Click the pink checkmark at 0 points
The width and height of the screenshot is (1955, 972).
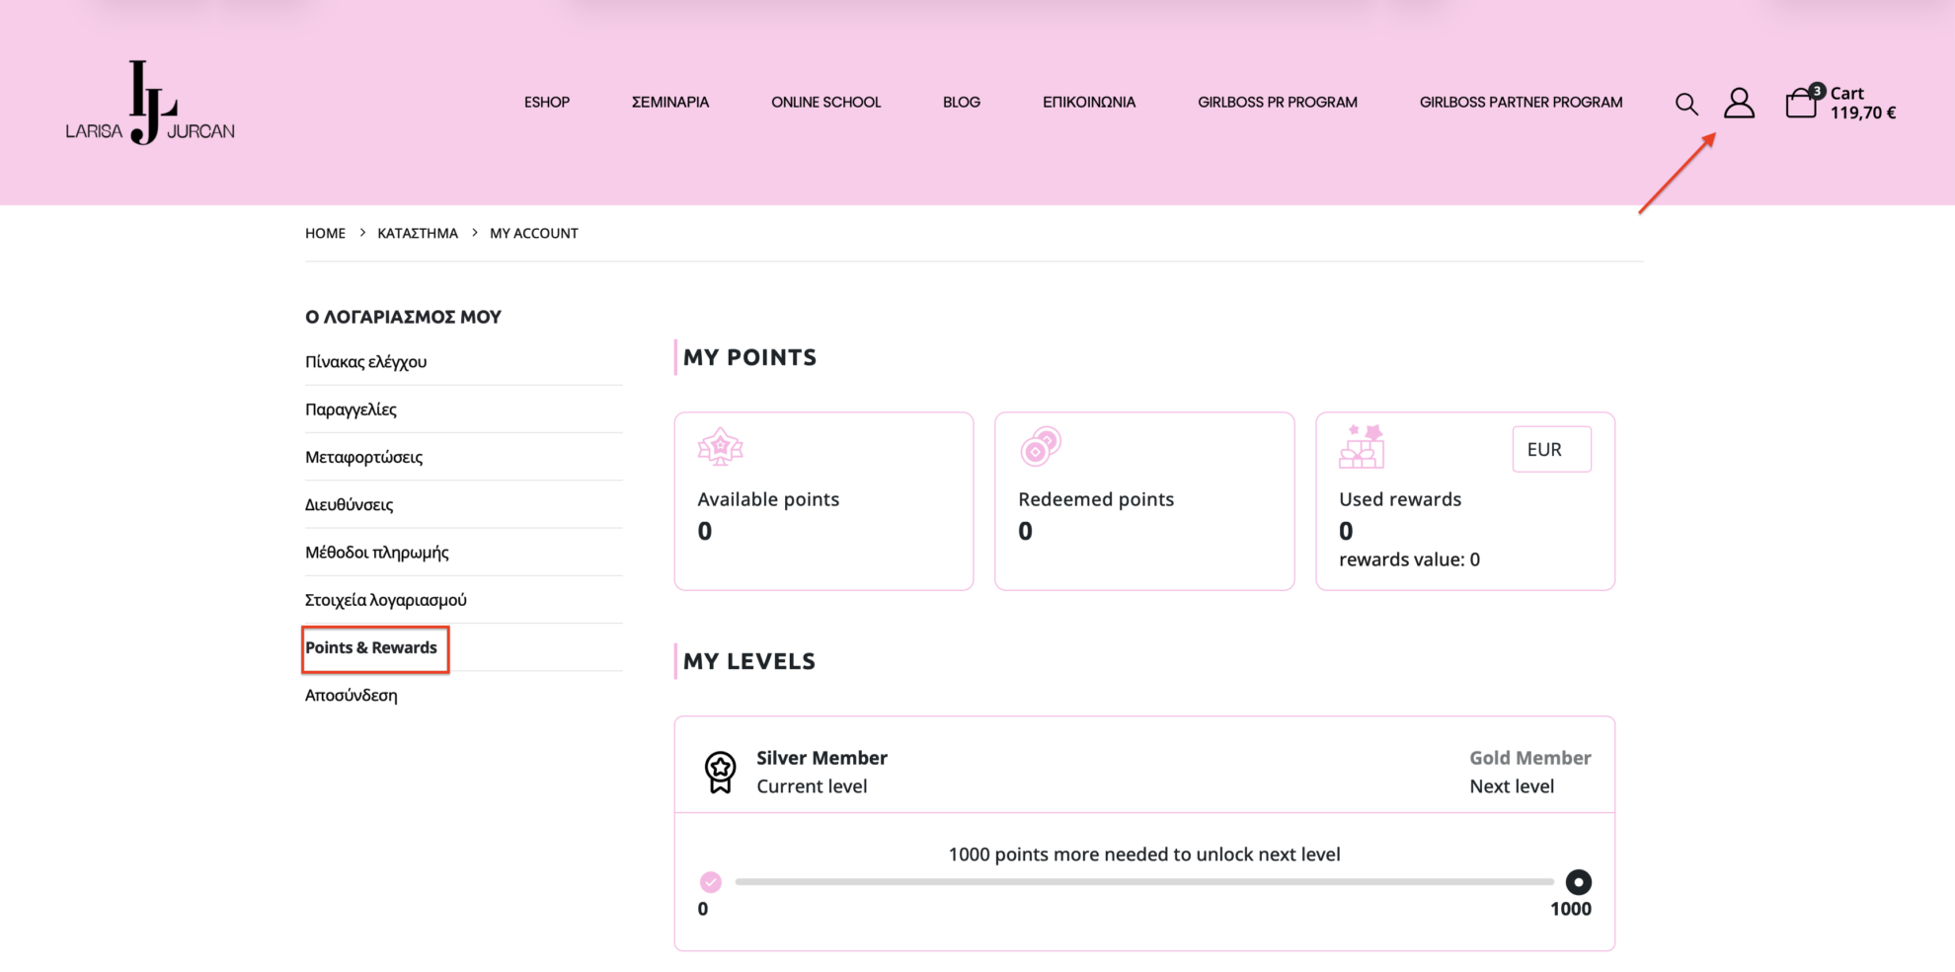711,881
